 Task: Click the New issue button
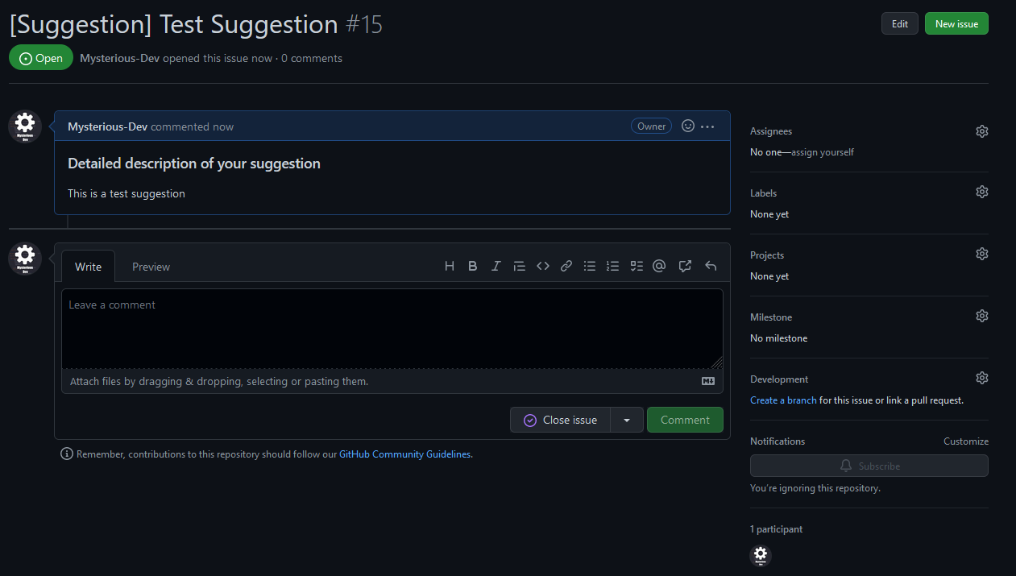coord(956,23)
